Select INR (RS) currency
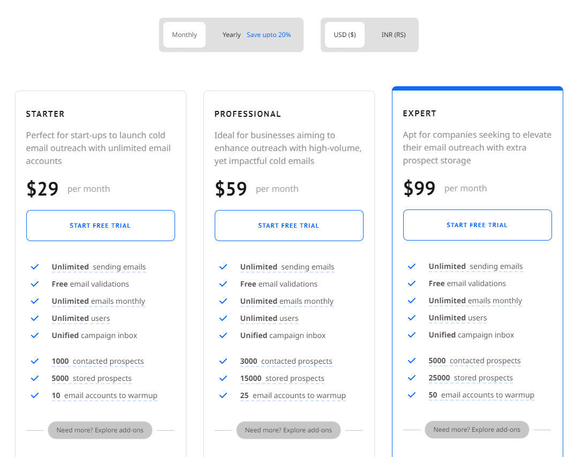 (x=393, y=34)
